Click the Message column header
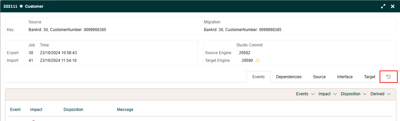The width and height of the screenshot is (400, 121). [x=125, y=110]
